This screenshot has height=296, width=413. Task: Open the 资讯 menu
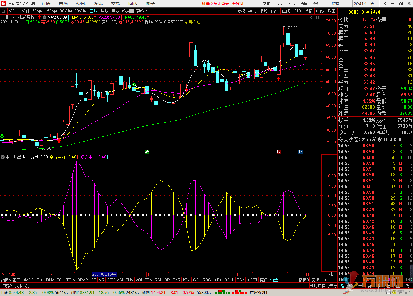click(x=81, y=4)
